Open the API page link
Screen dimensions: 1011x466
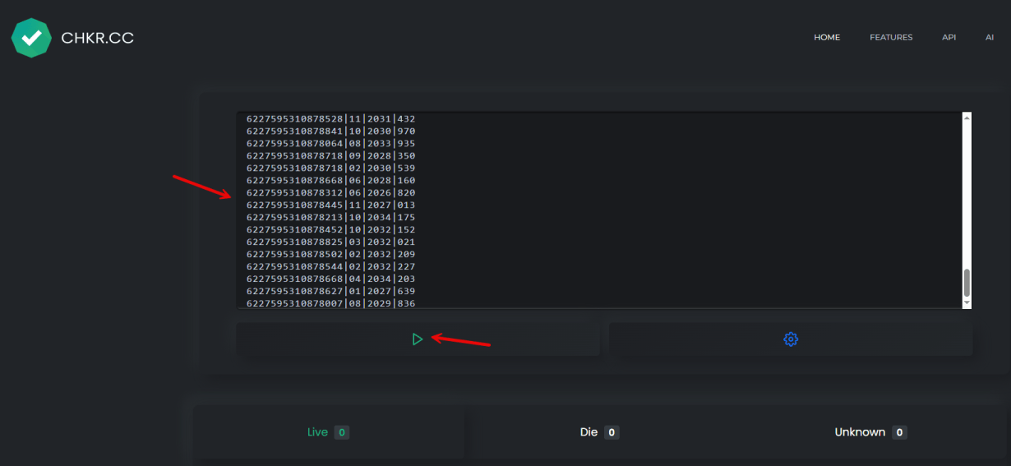click(x=949, y=38)
